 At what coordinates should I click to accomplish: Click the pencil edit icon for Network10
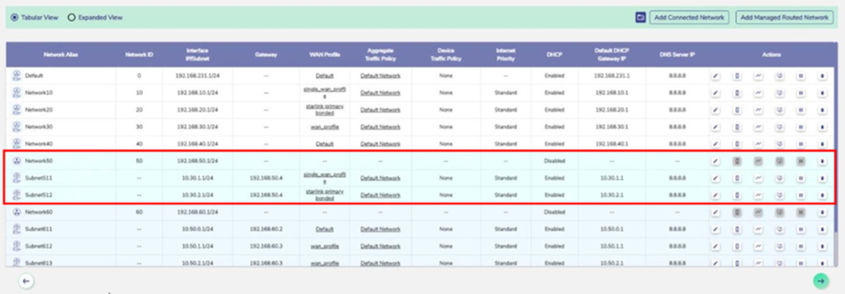(x=715, y=93)
